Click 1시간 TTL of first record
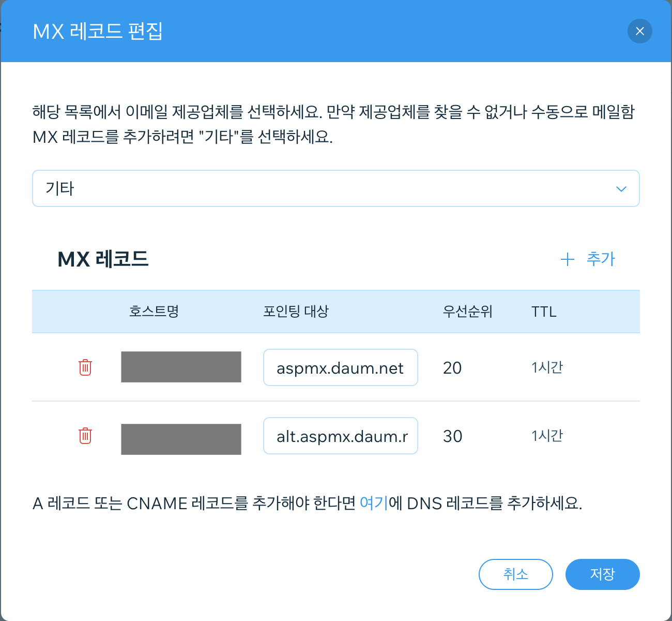The image size is (672, 621). click(x=547, y=367)
